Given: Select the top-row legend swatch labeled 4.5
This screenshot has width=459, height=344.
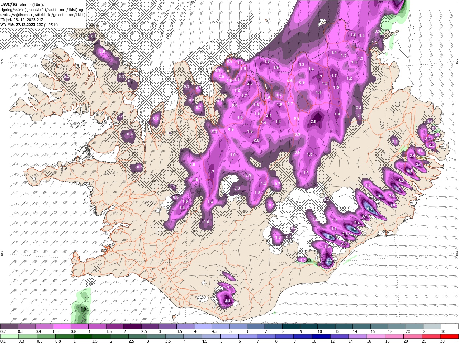Looking at the screenshot, I should pyautogui.click(x=221, y=326).
